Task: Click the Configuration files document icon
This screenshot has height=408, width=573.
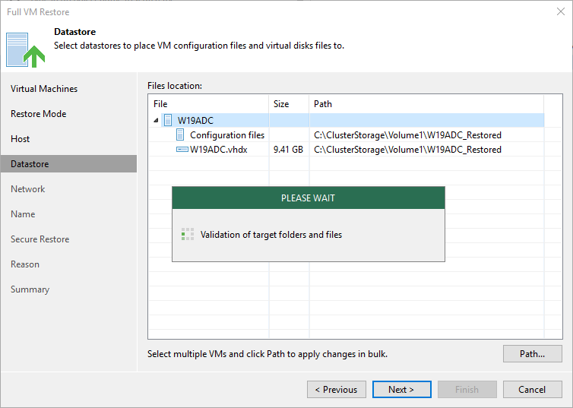Action: point(180,134)
